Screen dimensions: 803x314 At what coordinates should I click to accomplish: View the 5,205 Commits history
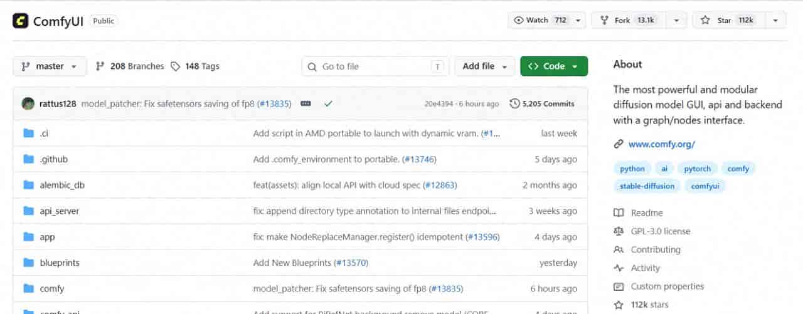point(542,103)
